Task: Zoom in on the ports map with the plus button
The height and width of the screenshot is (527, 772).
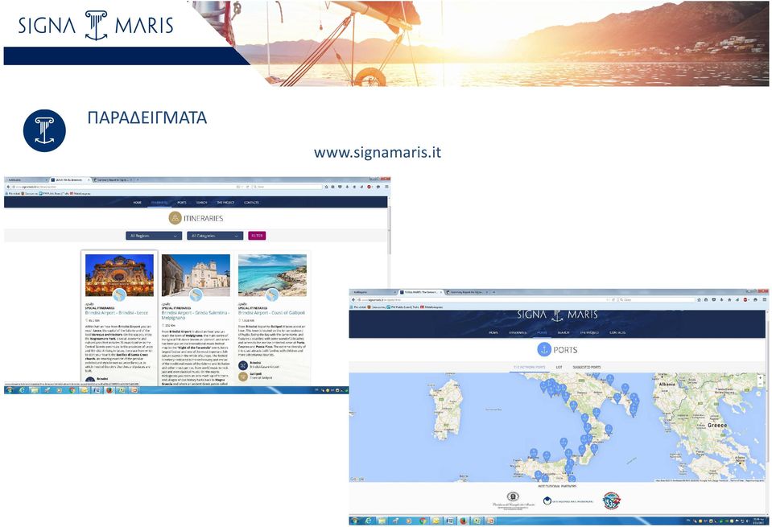Action: click(760, 378)
